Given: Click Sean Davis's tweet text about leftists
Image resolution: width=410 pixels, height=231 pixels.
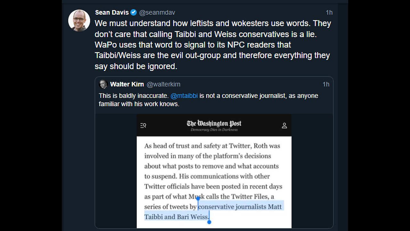Looking at the screenshot, I should click(213, 45).
